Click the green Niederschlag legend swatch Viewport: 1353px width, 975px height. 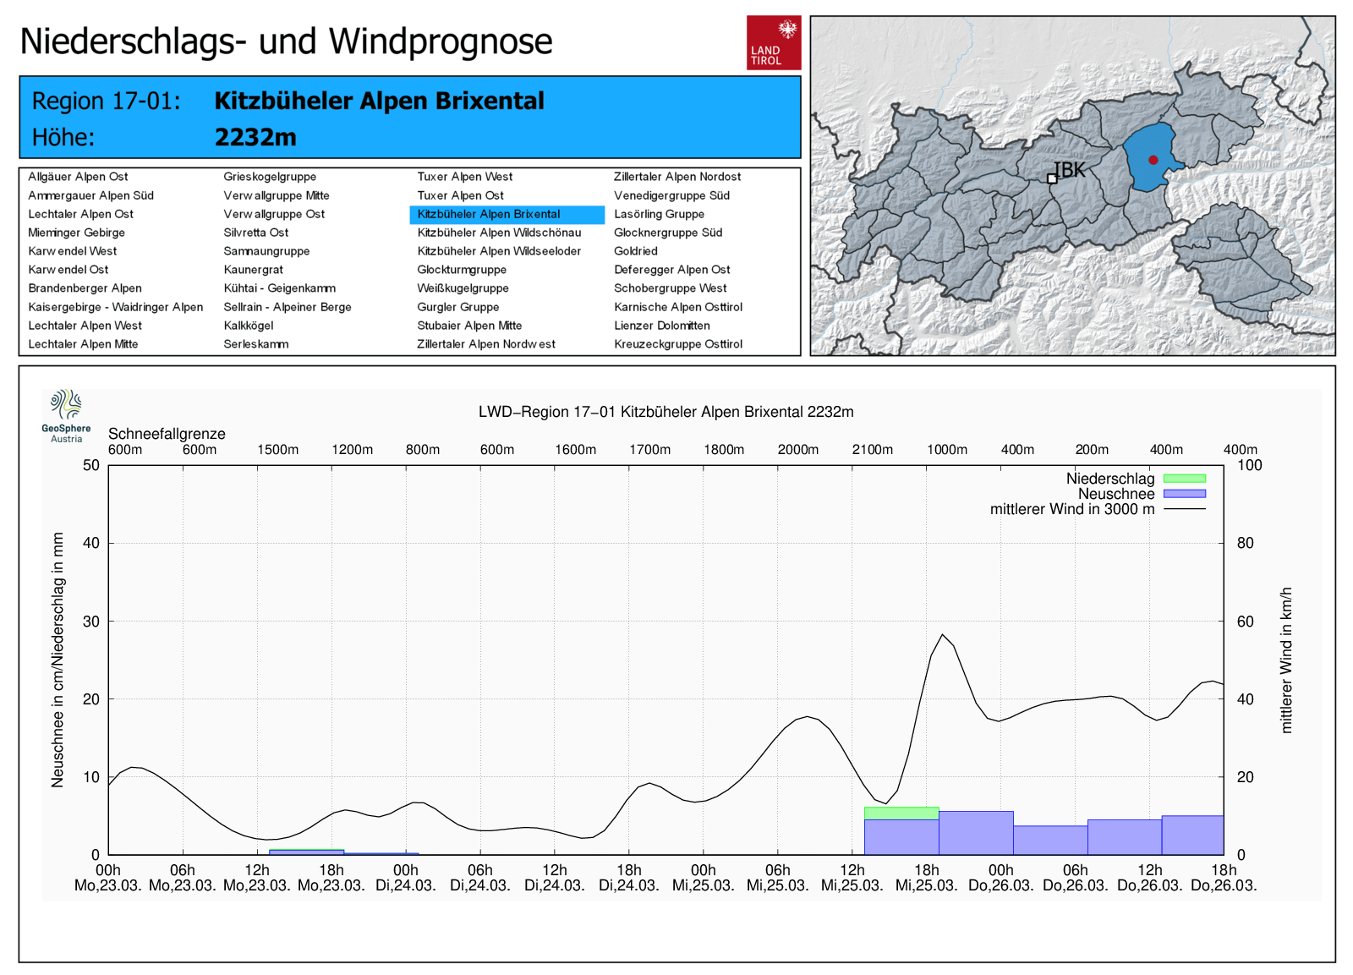pyautogui.click(x=1184, y=479)
